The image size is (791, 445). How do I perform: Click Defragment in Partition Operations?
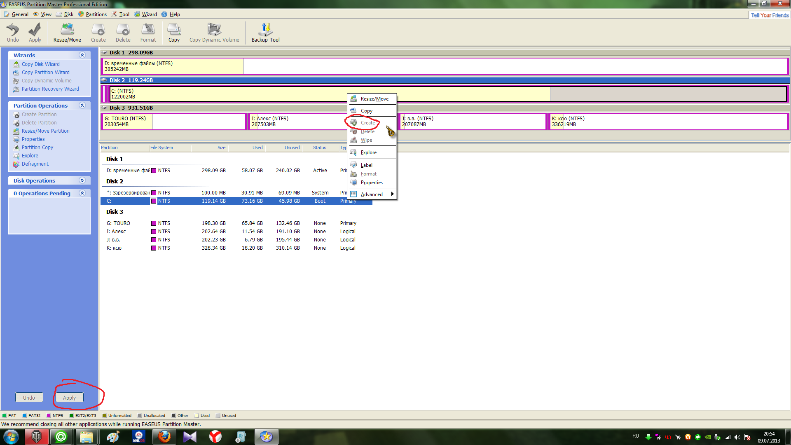point(35,164)
